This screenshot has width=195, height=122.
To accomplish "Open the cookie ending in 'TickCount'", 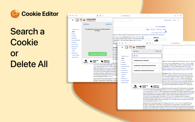I will 147,71.
